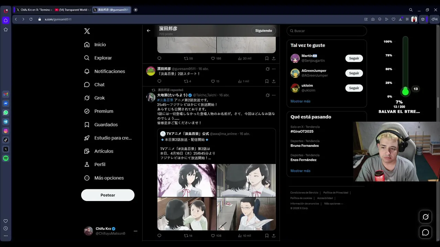The image size is (440, 247).
Task: View 1 mil analytics of 2話スタート post
Action: [x=243, y=81]
